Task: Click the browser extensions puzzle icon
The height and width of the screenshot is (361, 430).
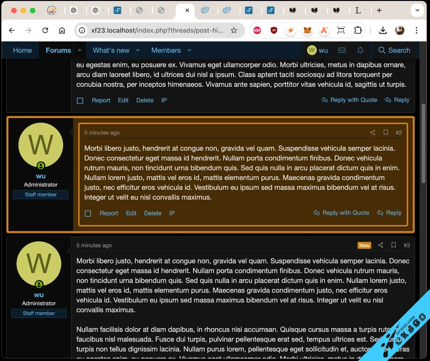Action: tap(358, 31)
